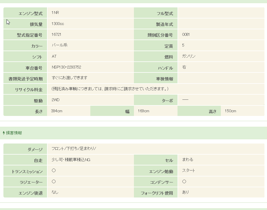
Task: Click the classification number 0081
Action: [186, 34]
